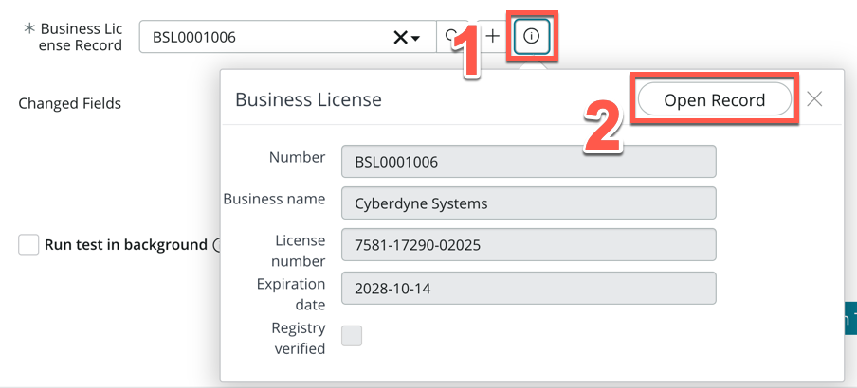Close the Business License popup
Screen dimensions: 857x388
pyautogui.click(x=814, y=99)
